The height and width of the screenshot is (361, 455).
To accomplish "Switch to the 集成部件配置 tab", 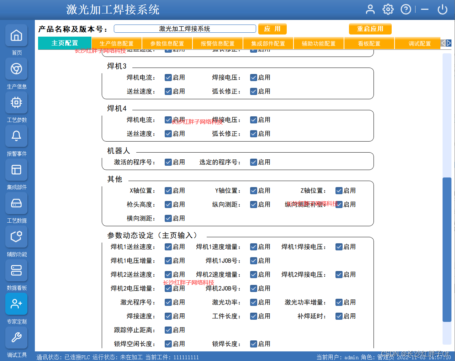I will coord(268,43).
